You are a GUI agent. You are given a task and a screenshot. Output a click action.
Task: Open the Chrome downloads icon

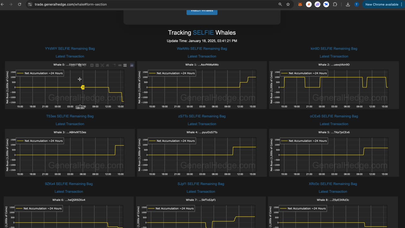348,4
